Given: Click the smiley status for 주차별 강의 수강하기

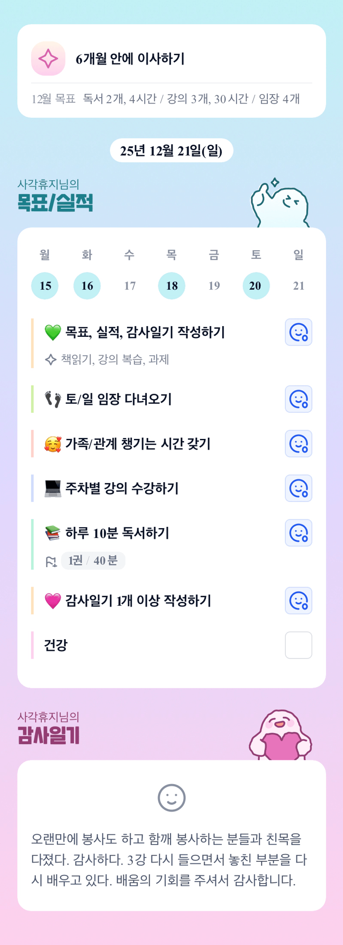Looking at the screenshot, I should point(298,488).
